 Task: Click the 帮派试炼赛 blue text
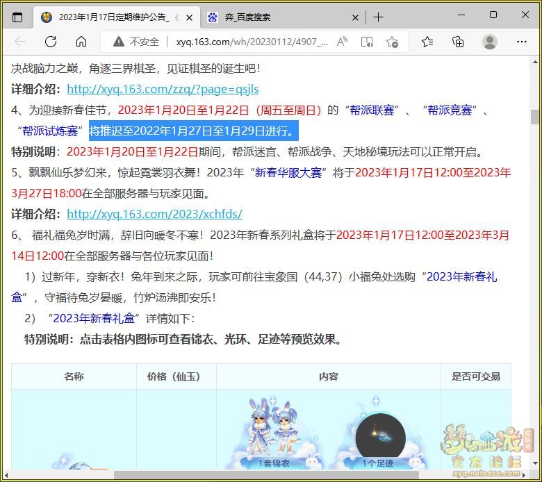tap(50, 131)
